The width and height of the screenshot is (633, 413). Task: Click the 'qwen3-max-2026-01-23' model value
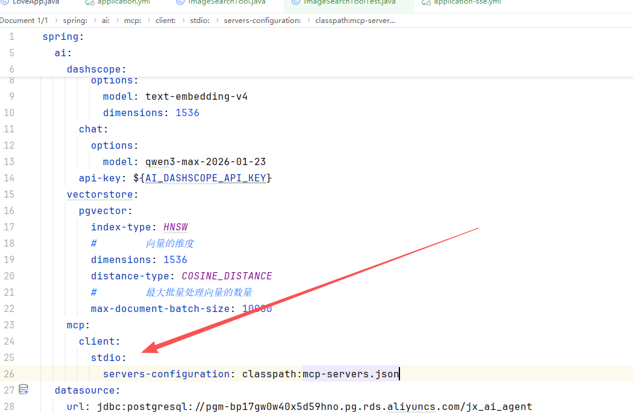[x=206, y=161]
